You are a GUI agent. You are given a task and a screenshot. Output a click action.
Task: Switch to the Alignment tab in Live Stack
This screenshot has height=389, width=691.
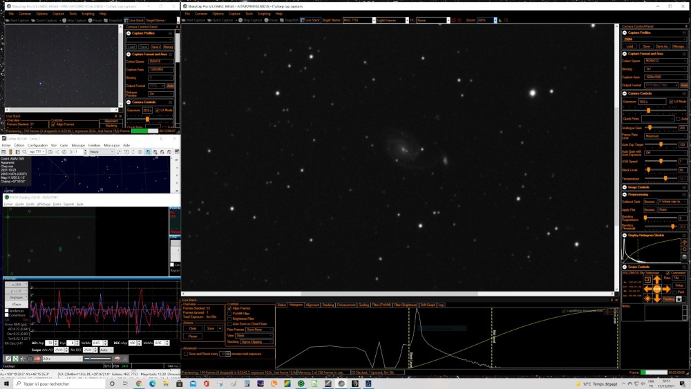pos(312,305)
